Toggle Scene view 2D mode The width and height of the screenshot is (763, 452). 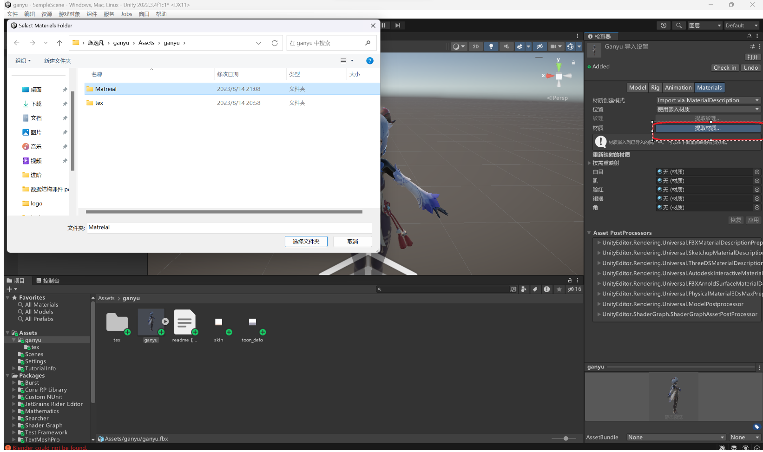point(476,46)
